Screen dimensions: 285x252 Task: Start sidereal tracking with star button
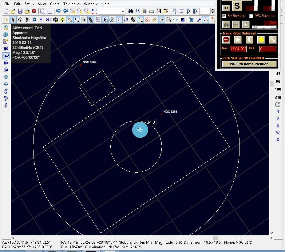(238, 40)
